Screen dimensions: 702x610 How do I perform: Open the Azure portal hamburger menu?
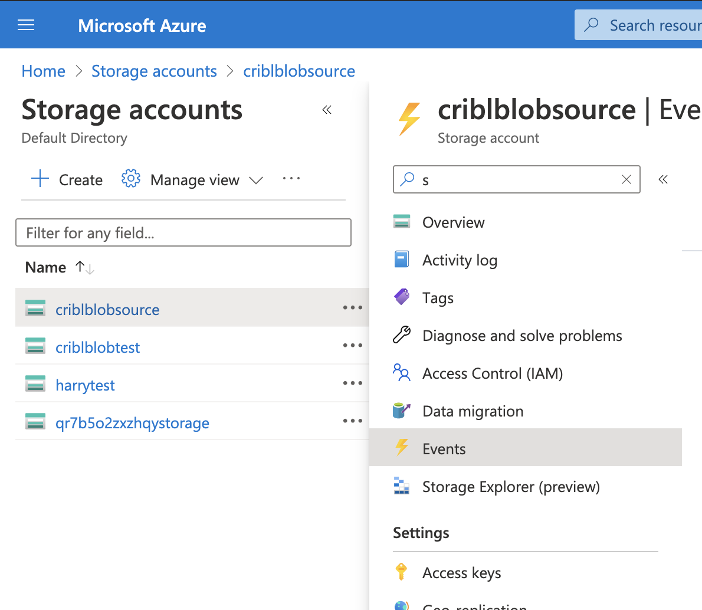tap(26, 25)
